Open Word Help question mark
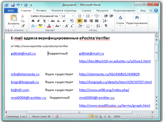The width and height of the screenshot is (163, 122). [x=156, y=10]
